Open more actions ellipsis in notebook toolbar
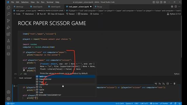This screenshot has width=187, height=105. (x=102, y=14)
